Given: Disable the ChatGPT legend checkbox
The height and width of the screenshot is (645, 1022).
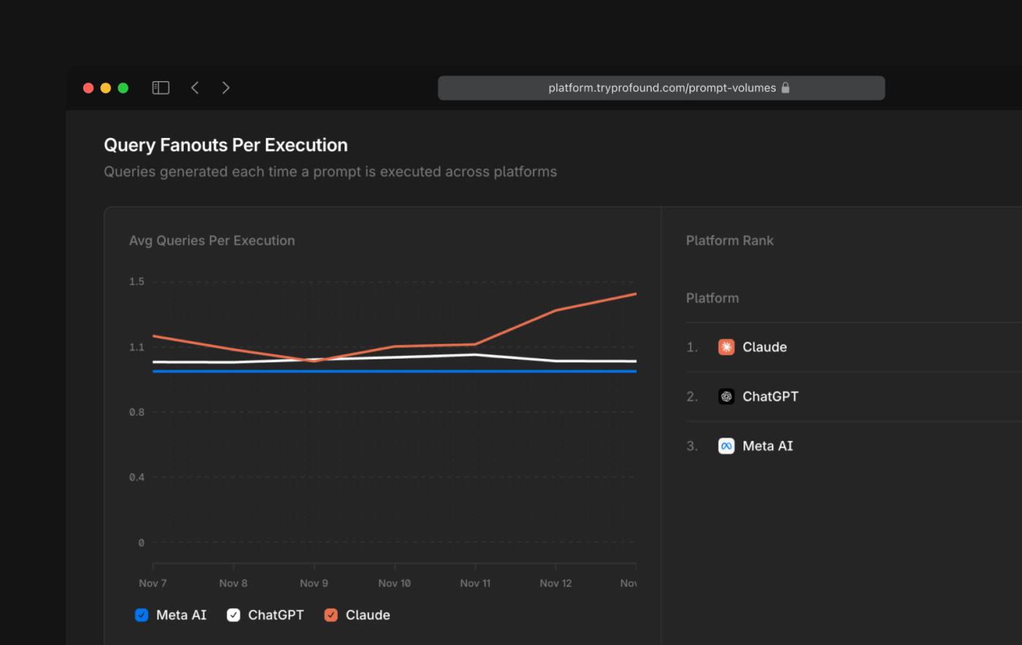Looking at the screenshot, I should [233, 614].
